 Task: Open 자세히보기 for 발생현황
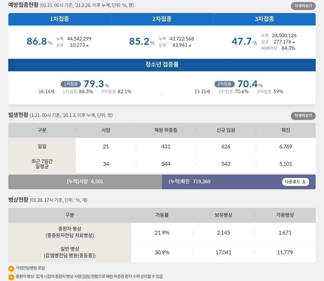[303, 116]
